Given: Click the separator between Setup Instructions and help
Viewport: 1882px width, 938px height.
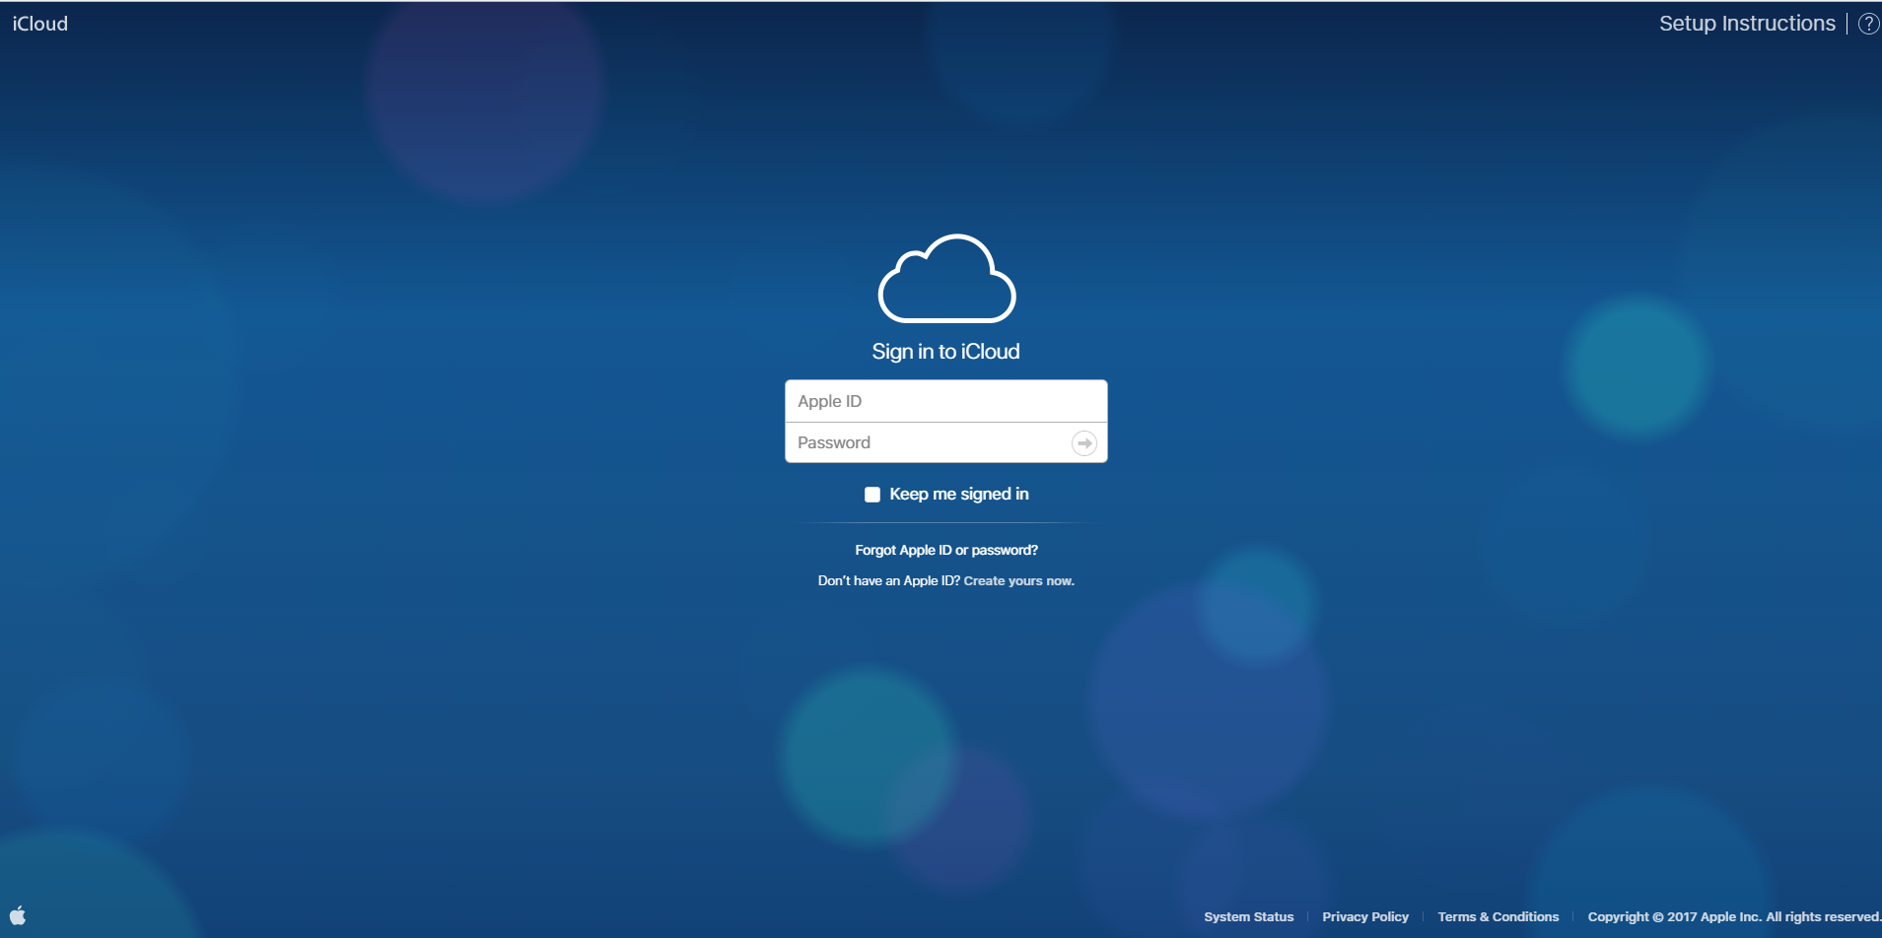Looking at the screenshot, I should (x=1847, y=24).
